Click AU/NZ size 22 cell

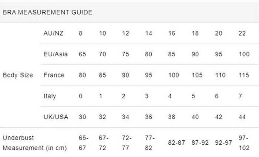pyautogui.click(x=243, y=33)
